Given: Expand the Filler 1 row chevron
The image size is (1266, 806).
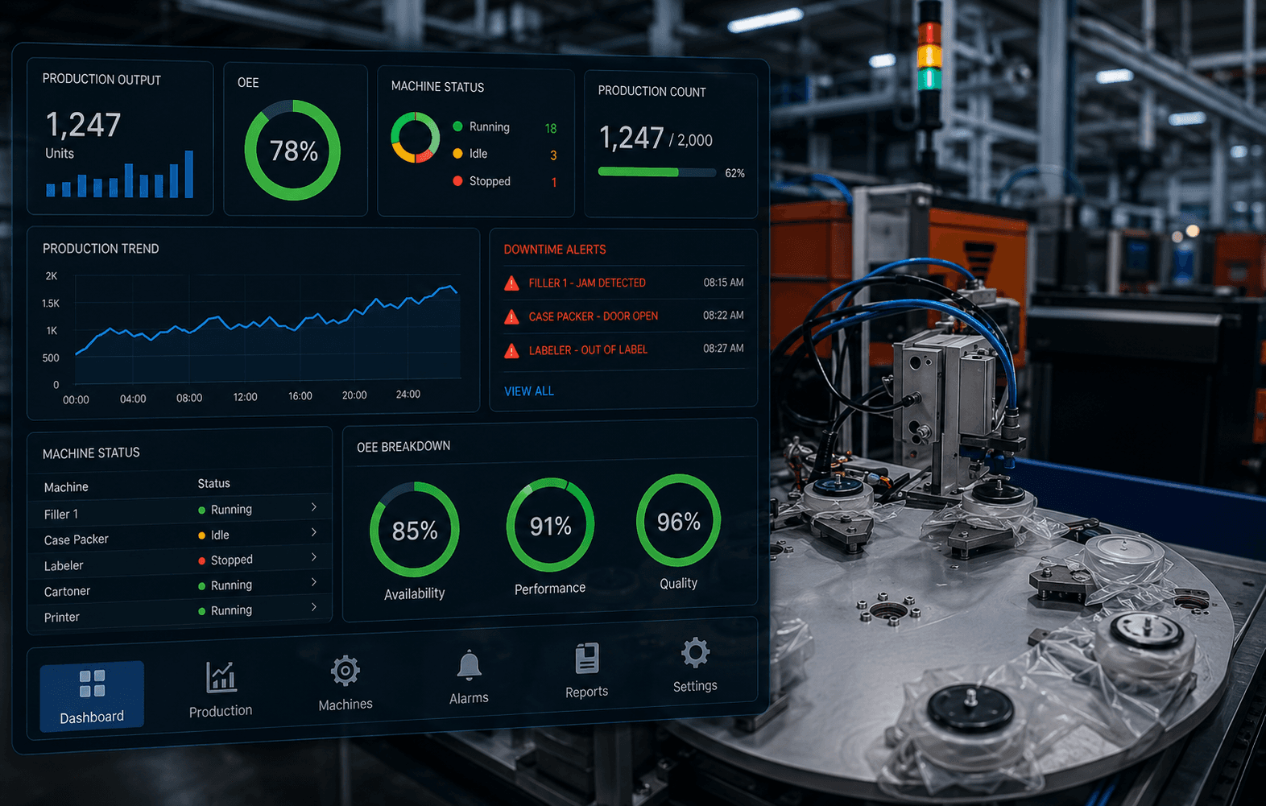Looking at the screenshot, I should [x=314, y=507].
